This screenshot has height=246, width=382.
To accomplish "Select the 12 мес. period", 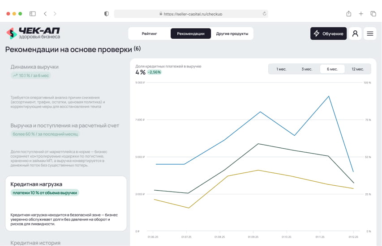I will click(358, 69).
